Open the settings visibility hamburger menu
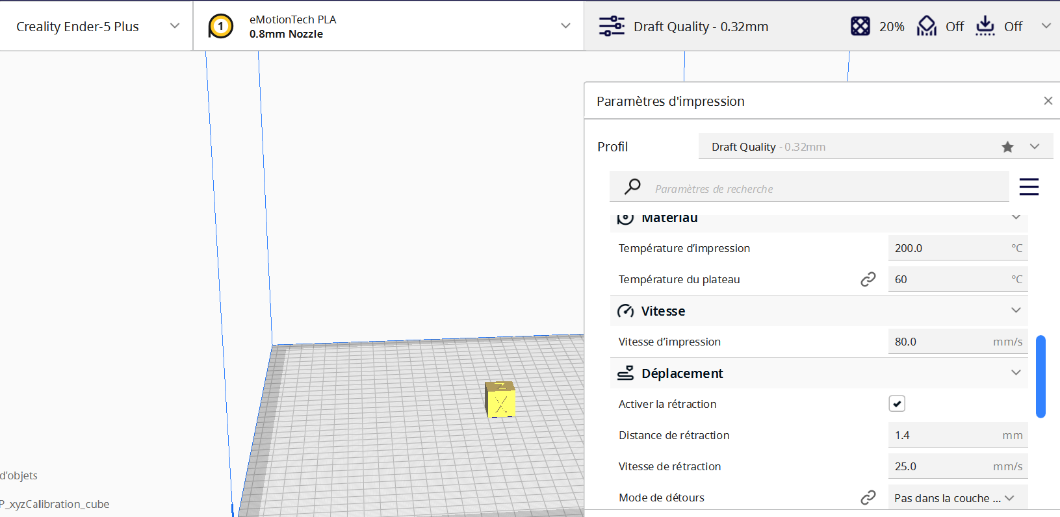 coord(1029,187)
